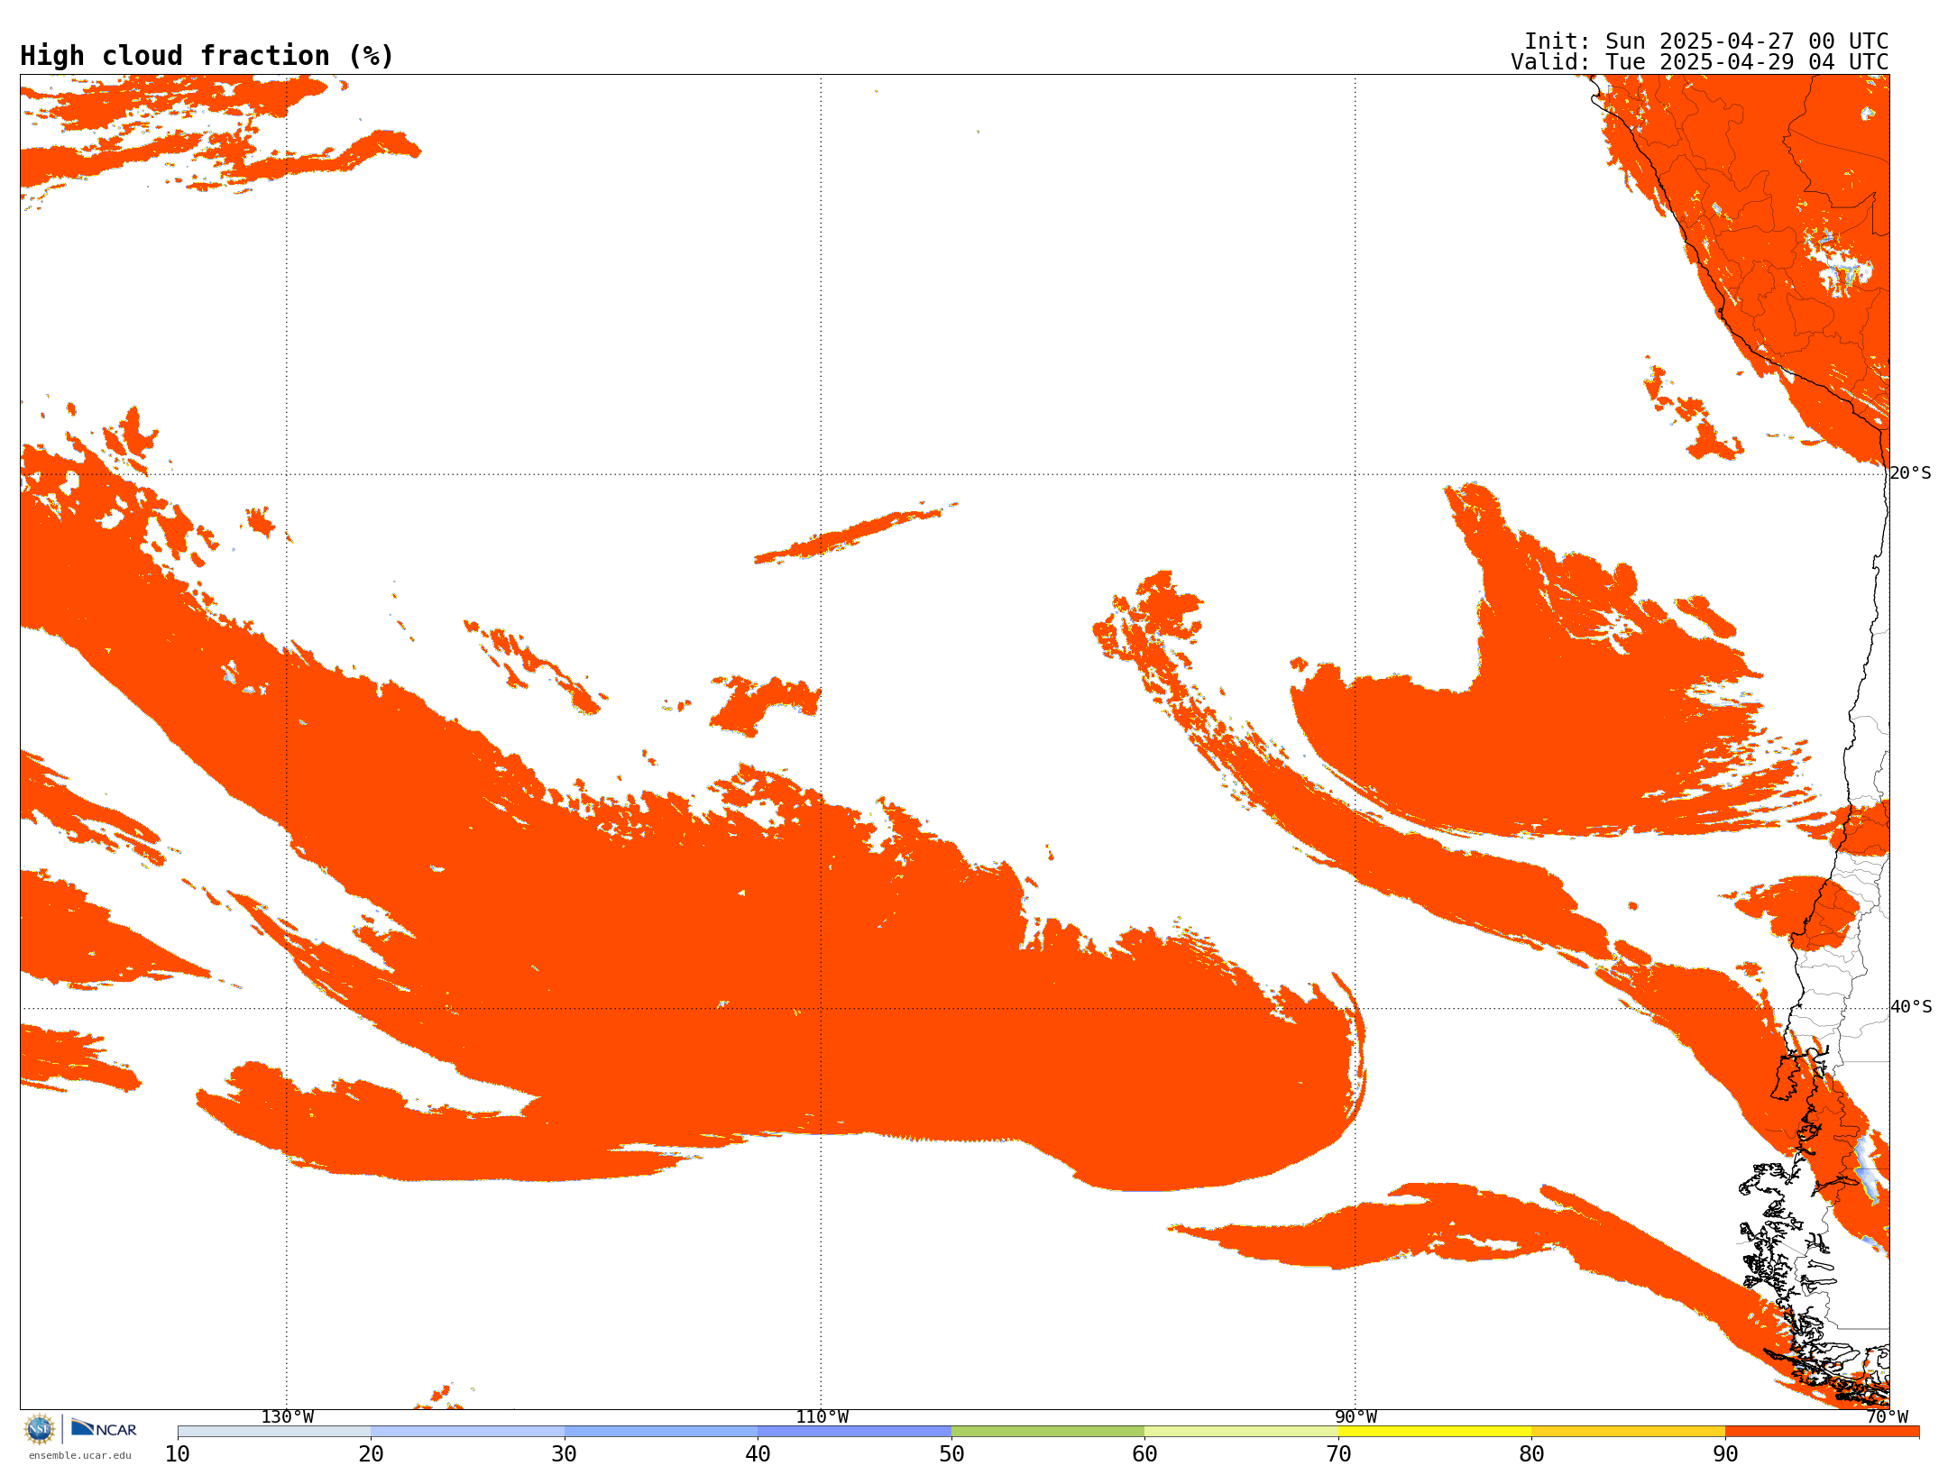Click the colorbar tick label 10
1948x1466 pixels.
[x=178, y=1454]
